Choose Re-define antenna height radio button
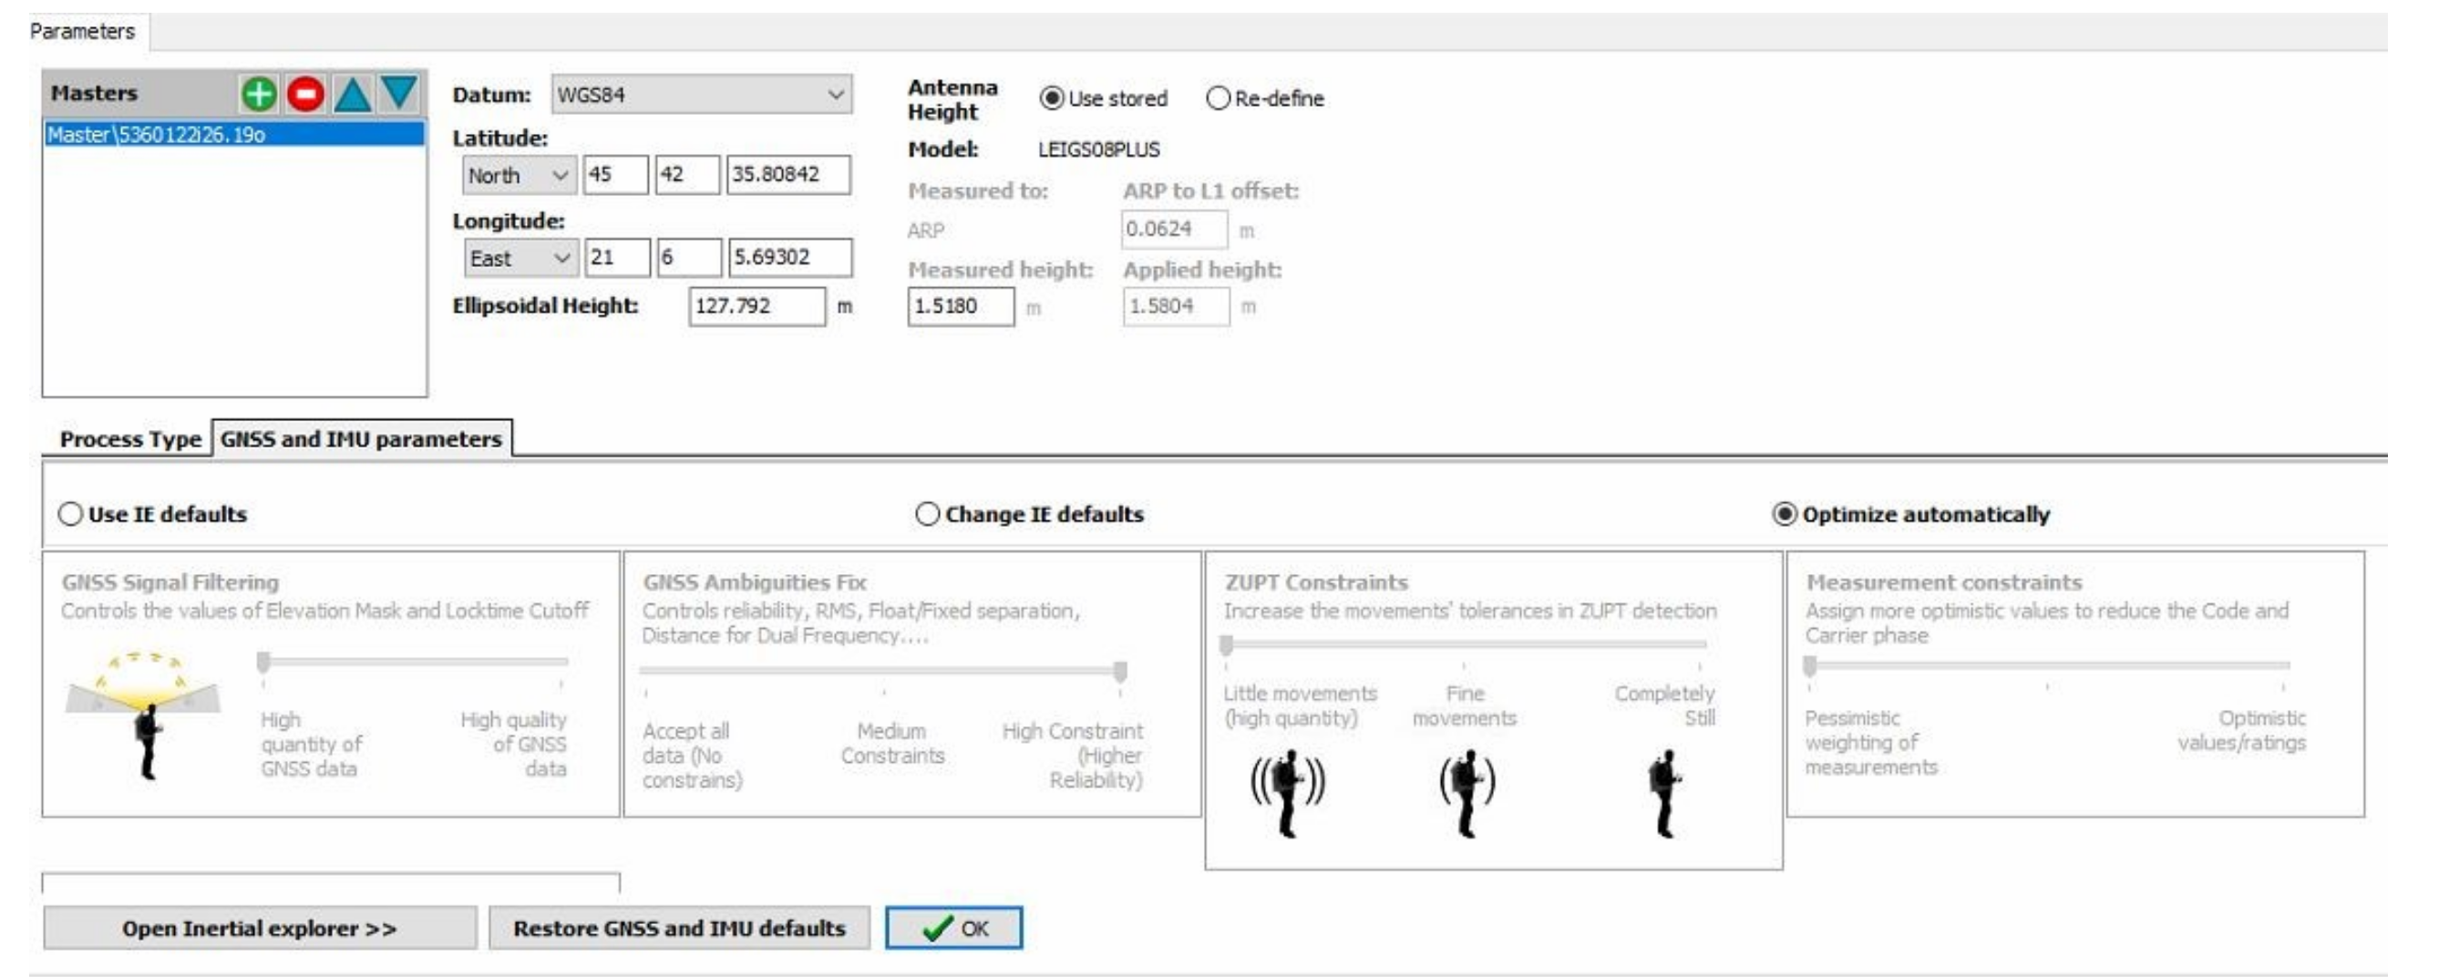The image size is (2439, 977). click(1218, 98)
